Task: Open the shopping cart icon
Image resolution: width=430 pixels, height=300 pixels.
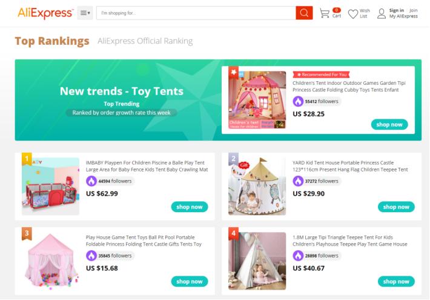Action: [x=325, y=13]
